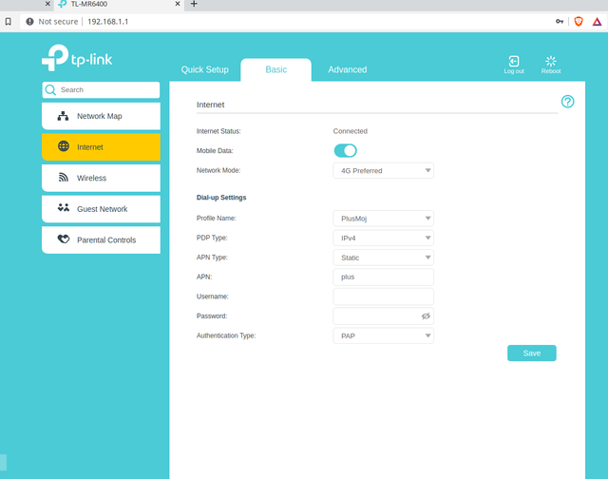This screenshot has height=479, width=608.
Task: Open the Network Mode dropdown
Action: tap(383, 171)
